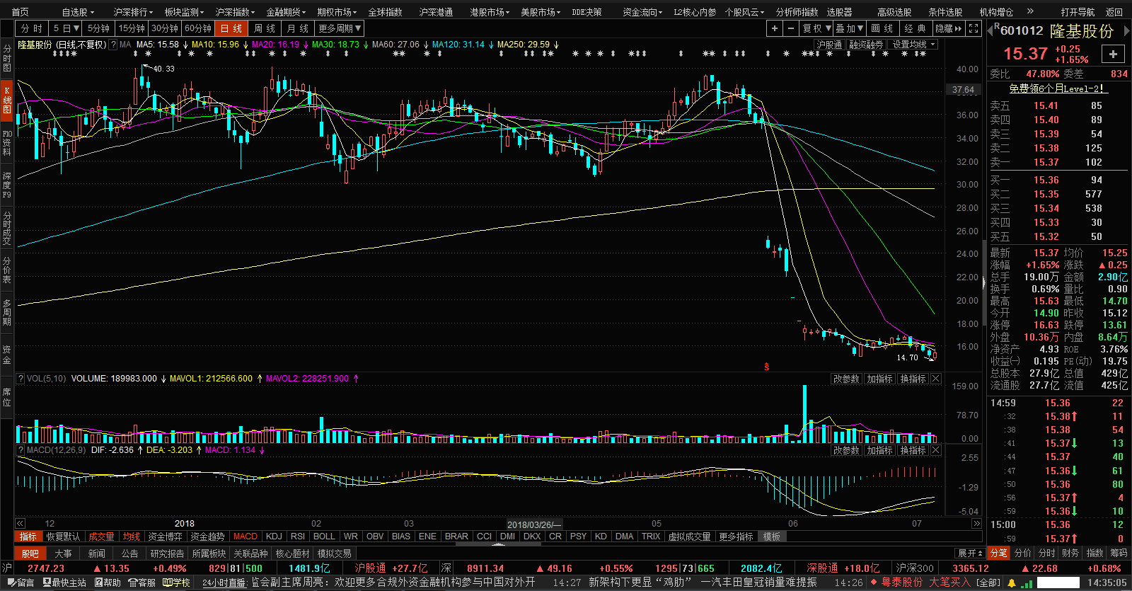This screenshot has height=591, width=1132.
Task: Open 帮助 help in status bar
Action: tap(108, 583)
